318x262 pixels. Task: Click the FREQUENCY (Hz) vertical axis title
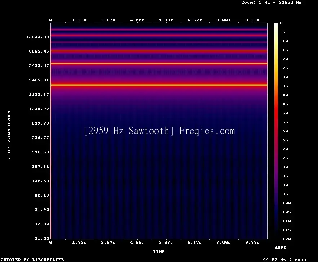9,135
